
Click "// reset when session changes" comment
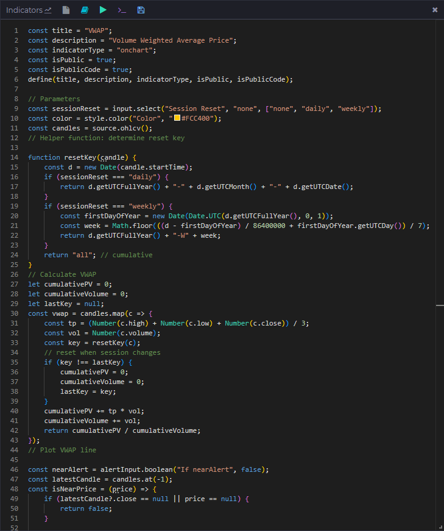(x=102, y=352)
